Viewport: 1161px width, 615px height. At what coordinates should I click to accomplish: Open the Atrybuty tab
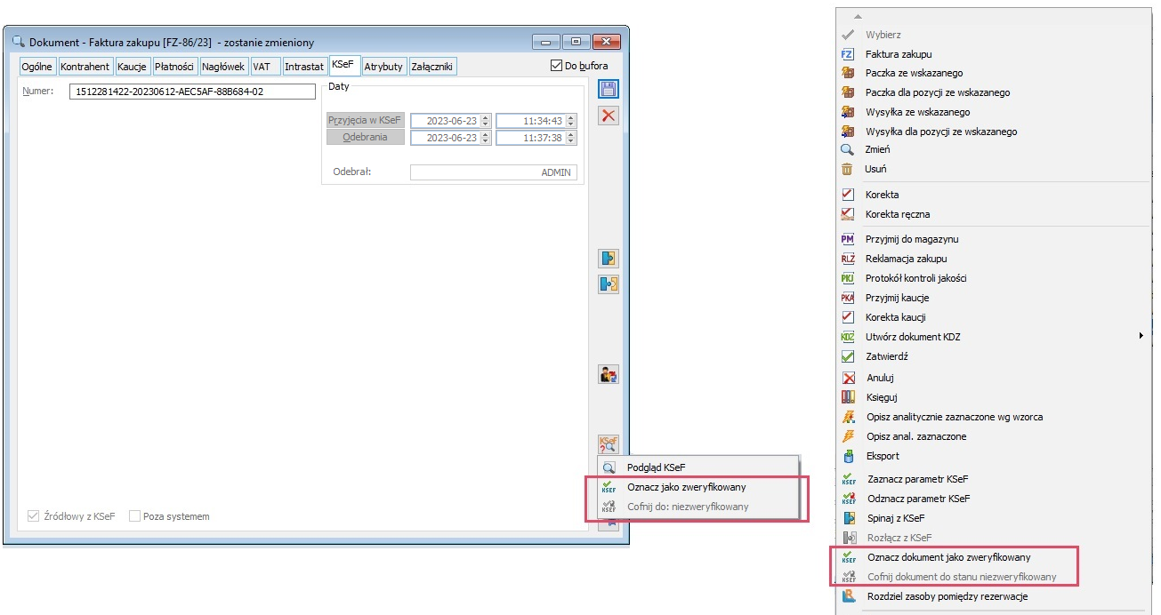383,67
